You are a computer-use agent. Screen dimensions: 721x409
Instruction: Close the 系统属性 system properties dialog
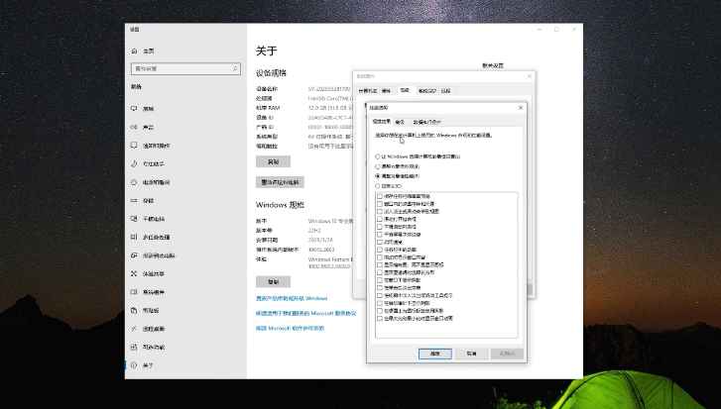(x=530, y=76)
